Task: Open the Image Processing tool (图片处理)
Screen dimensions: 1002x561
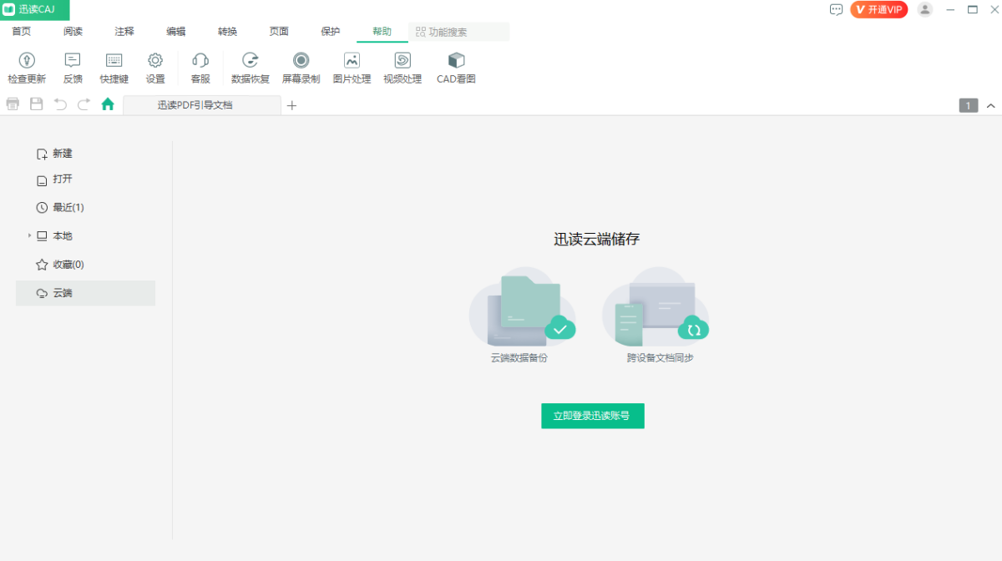Action: 352,61
